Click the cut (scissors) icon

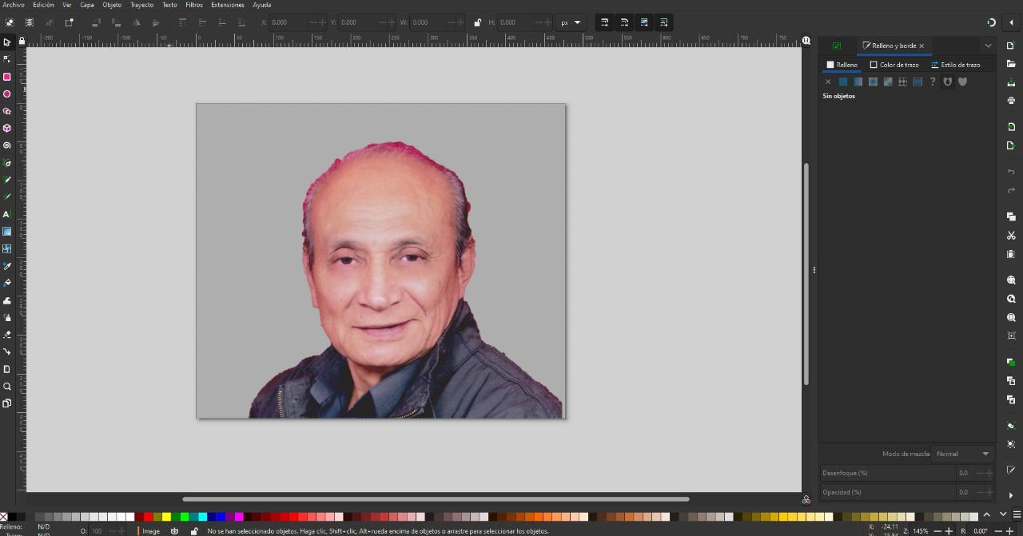[1011, 236]
